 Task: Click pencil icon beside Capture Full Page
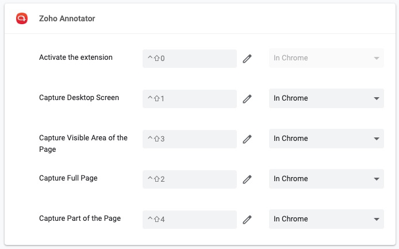tap(247, 179)
